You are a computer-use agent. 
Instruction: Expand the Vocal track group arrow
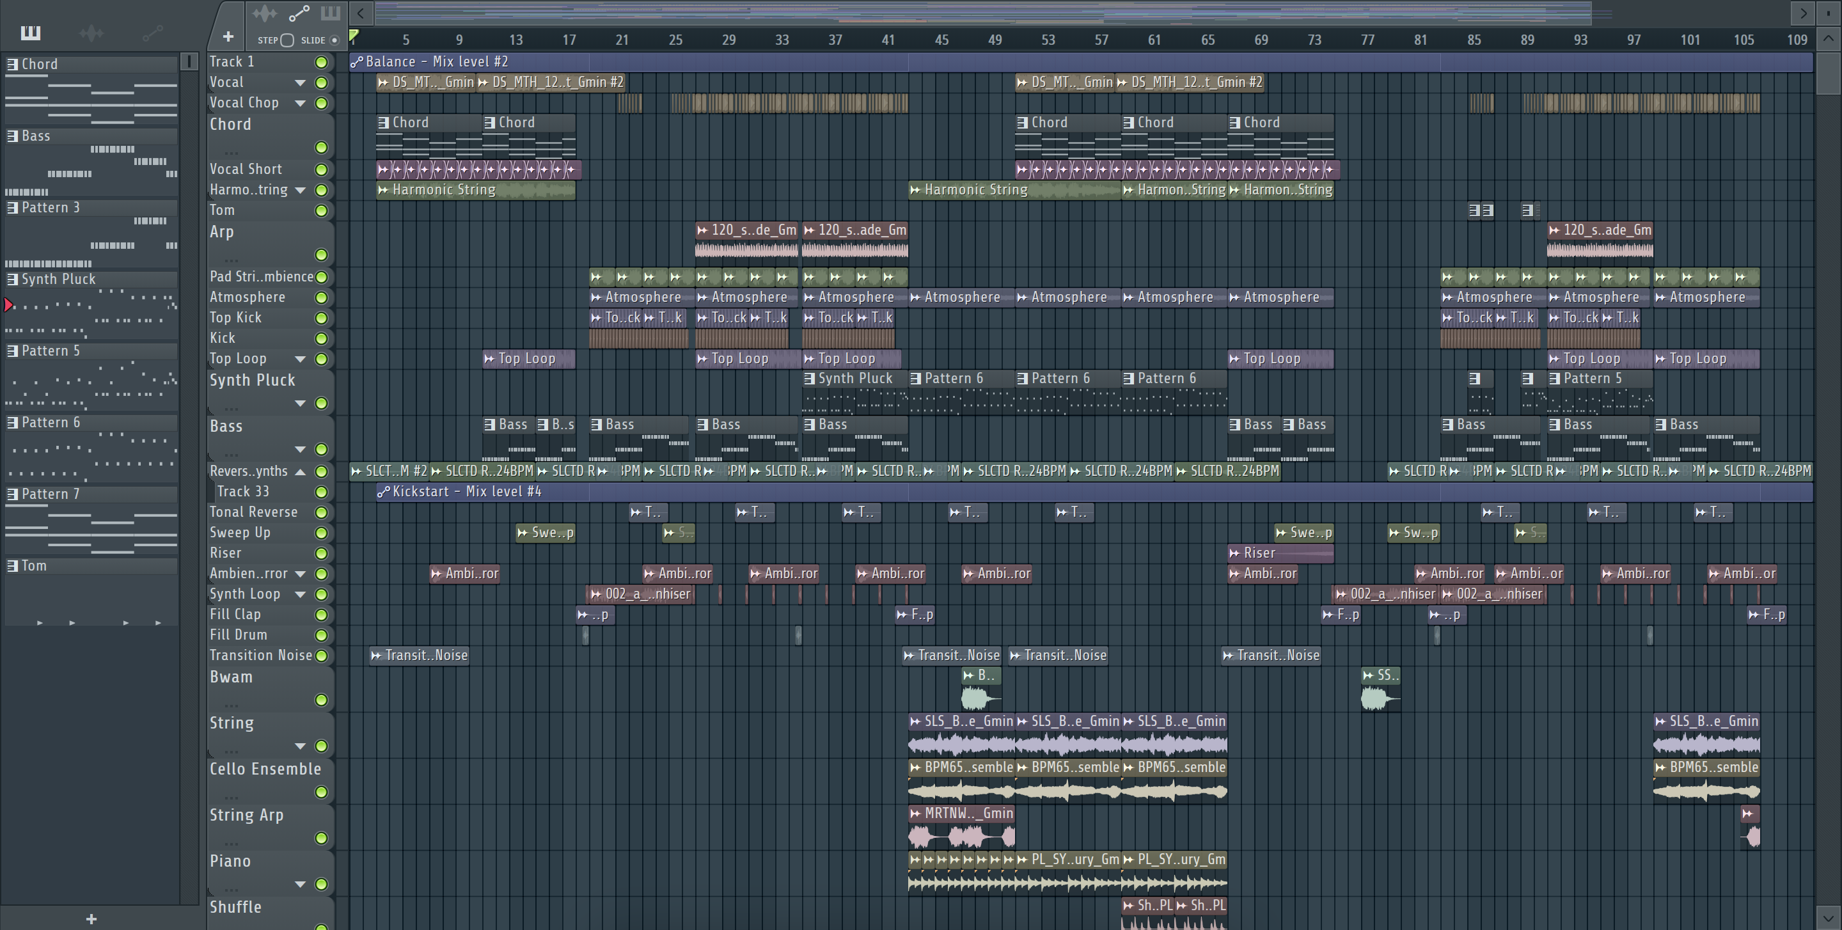(x=301, y=83)
